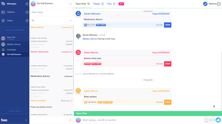Open Messages in the sidebar

tap(12, 4)
